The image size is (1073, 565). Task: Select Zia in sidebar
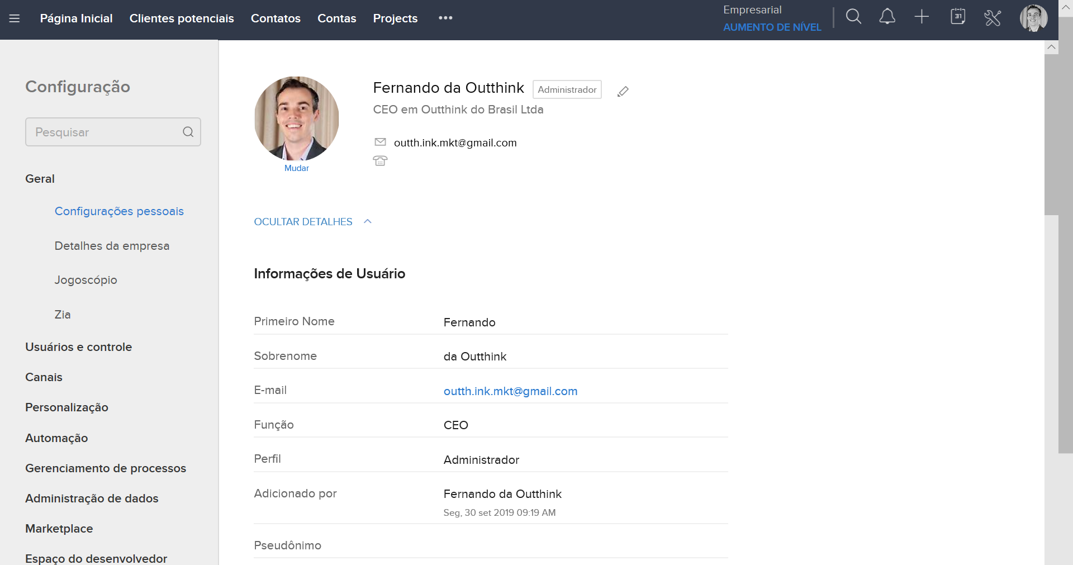(63, 315)
